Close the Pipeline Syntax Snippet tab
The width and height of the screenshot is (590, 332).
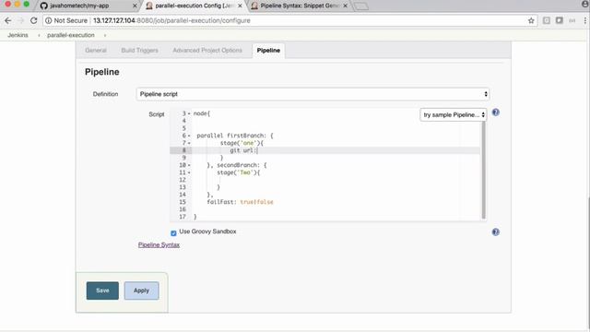pyautogui.click(x=345, y=6)
